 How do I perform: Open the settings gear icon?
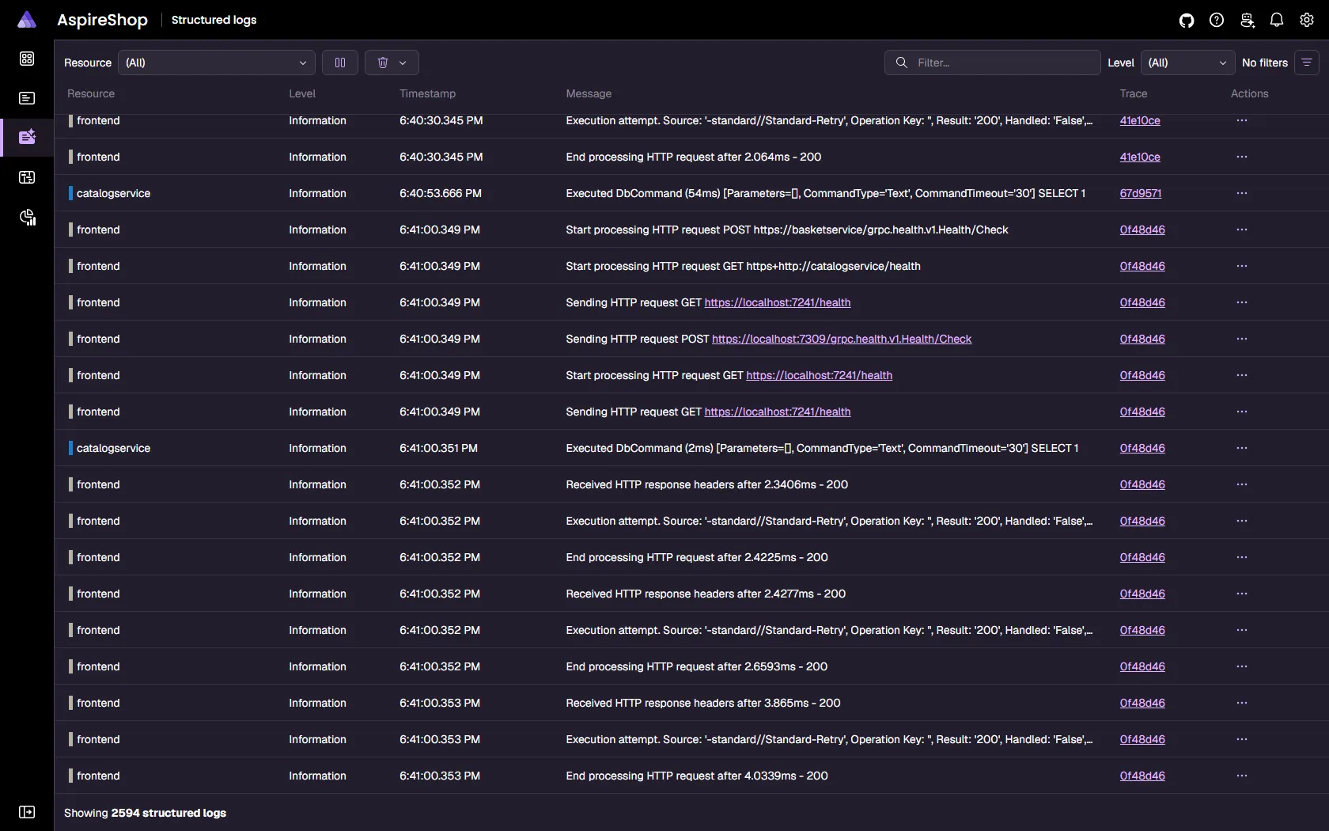1307,21
